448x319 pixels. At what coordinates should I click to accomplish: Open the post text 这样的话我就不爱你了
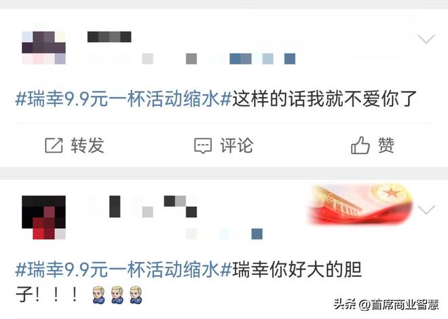pos(324,99)
